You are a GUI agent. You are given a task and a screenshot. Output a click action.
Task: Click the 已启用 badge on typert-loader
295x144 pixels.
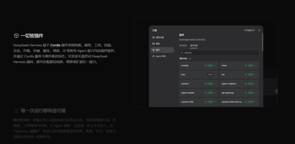(x=210, y=93)
